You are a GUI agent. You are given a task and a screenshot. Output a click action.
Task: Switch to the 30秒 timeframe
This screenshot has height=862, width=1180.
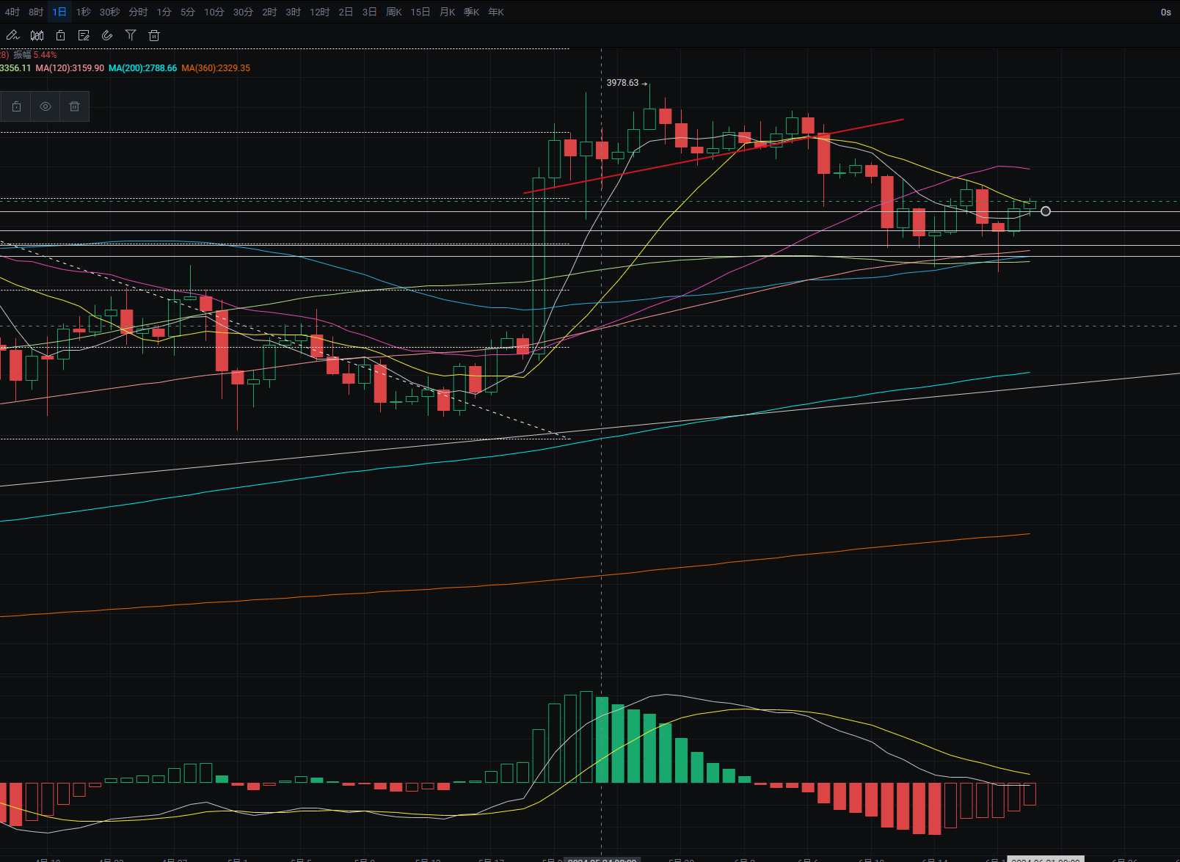pyautogui.click(x=109, y=12)
